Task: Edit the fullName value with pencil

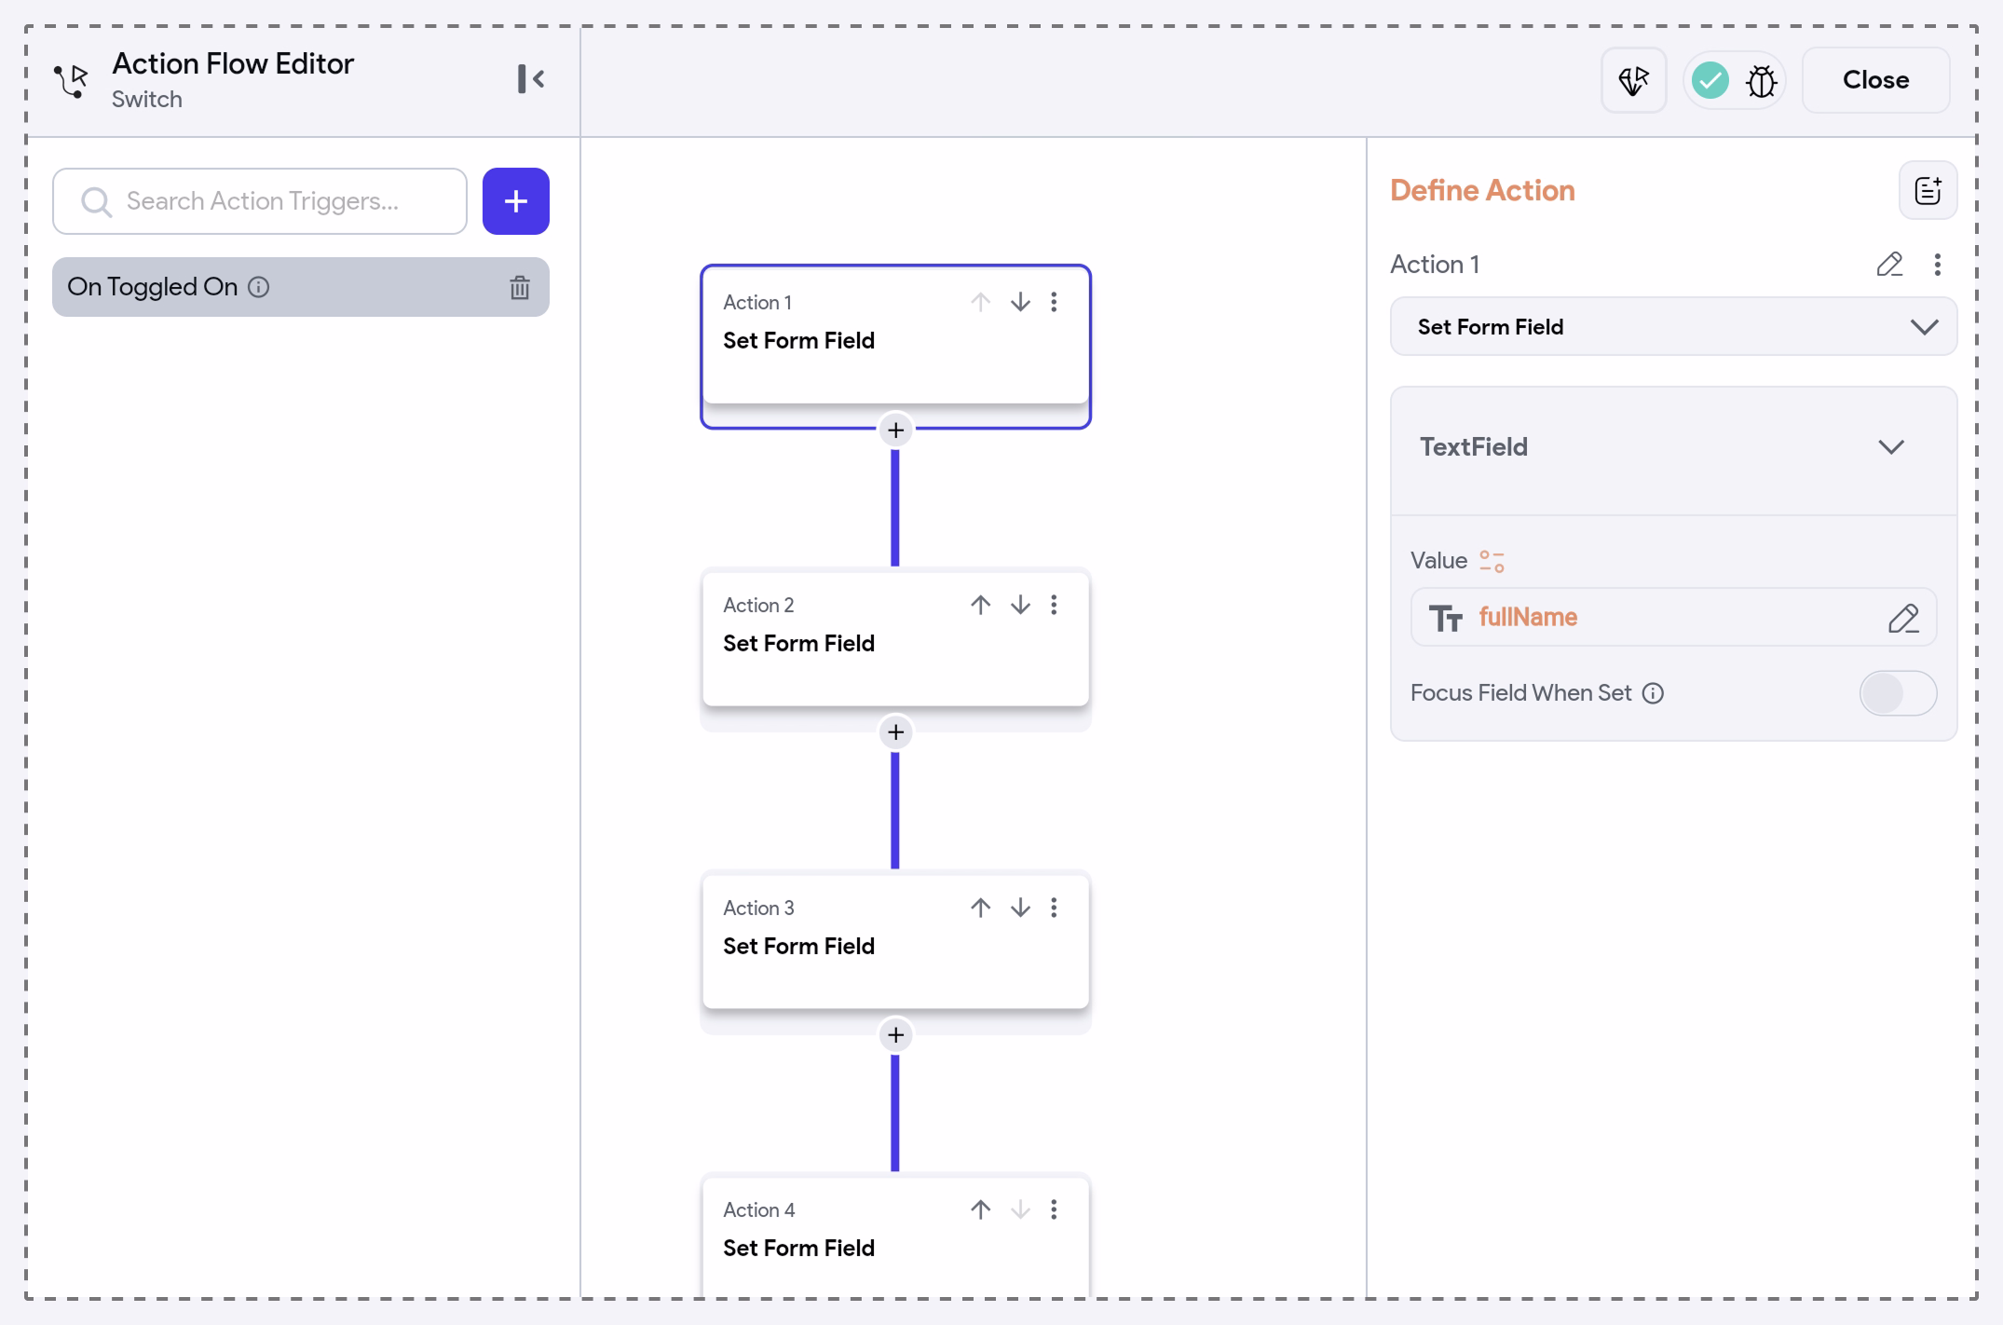Action: coord(1903,618)
